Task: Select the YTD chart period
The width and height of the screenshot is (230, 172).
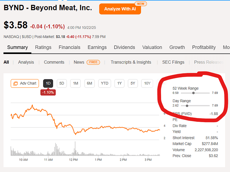Action: point(104,83)
